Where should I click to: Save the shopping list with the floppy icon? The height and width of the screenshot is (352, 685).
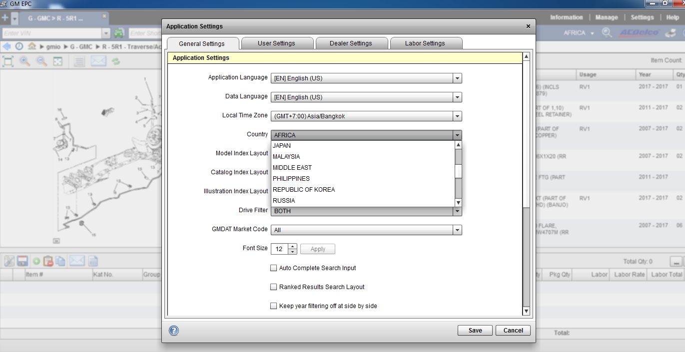22,261
